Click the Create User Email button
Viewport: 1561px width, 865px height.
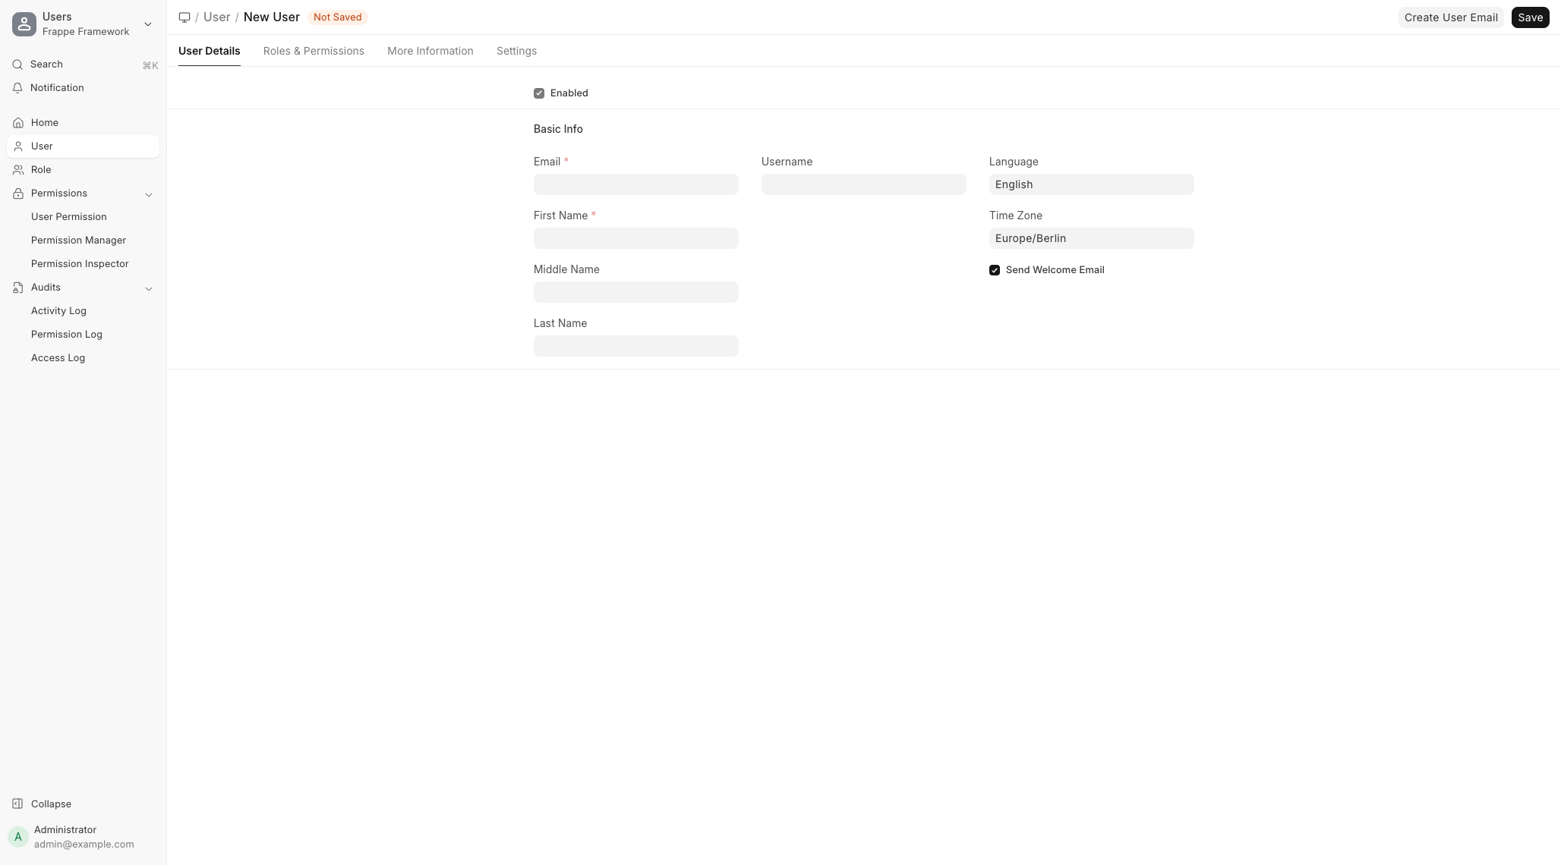pos(1451,17)
